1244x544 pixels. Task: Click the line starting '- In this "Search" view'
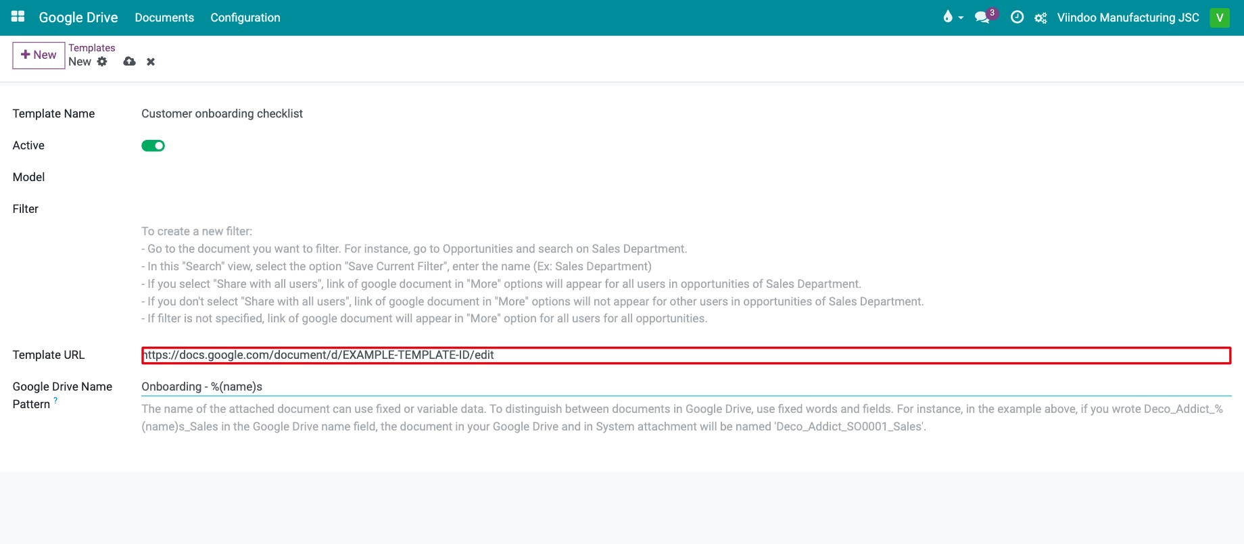point(397,266)
